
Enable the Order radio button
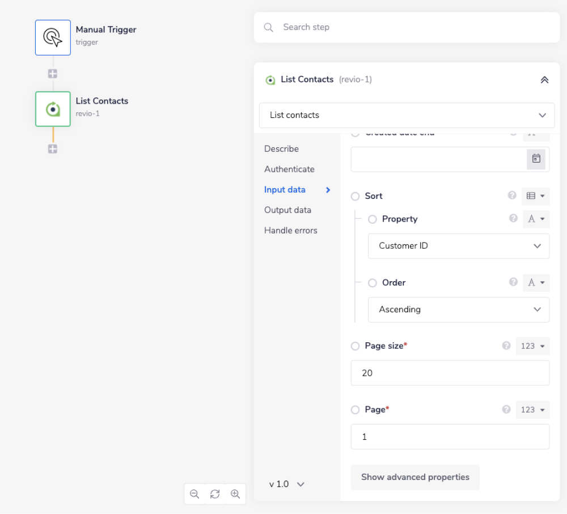point(373,283)
